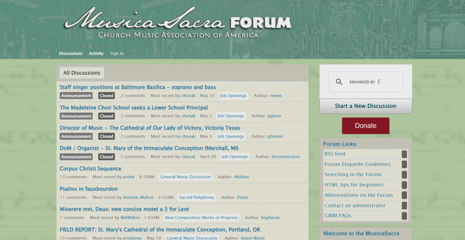Click the icon beside Searching in the Forum
465x240 pixels.
tap(404, 175)
